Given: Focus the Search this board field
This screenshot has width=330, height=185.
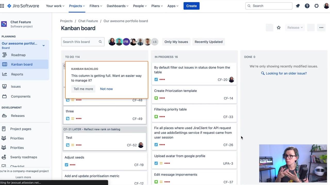Looking at the screenshot, I should click(83, 42).
